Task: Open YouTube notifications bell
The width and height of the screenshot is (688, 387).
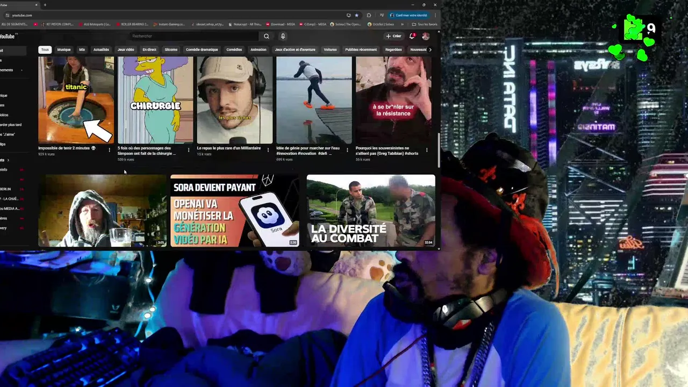Action: [412, 36]
